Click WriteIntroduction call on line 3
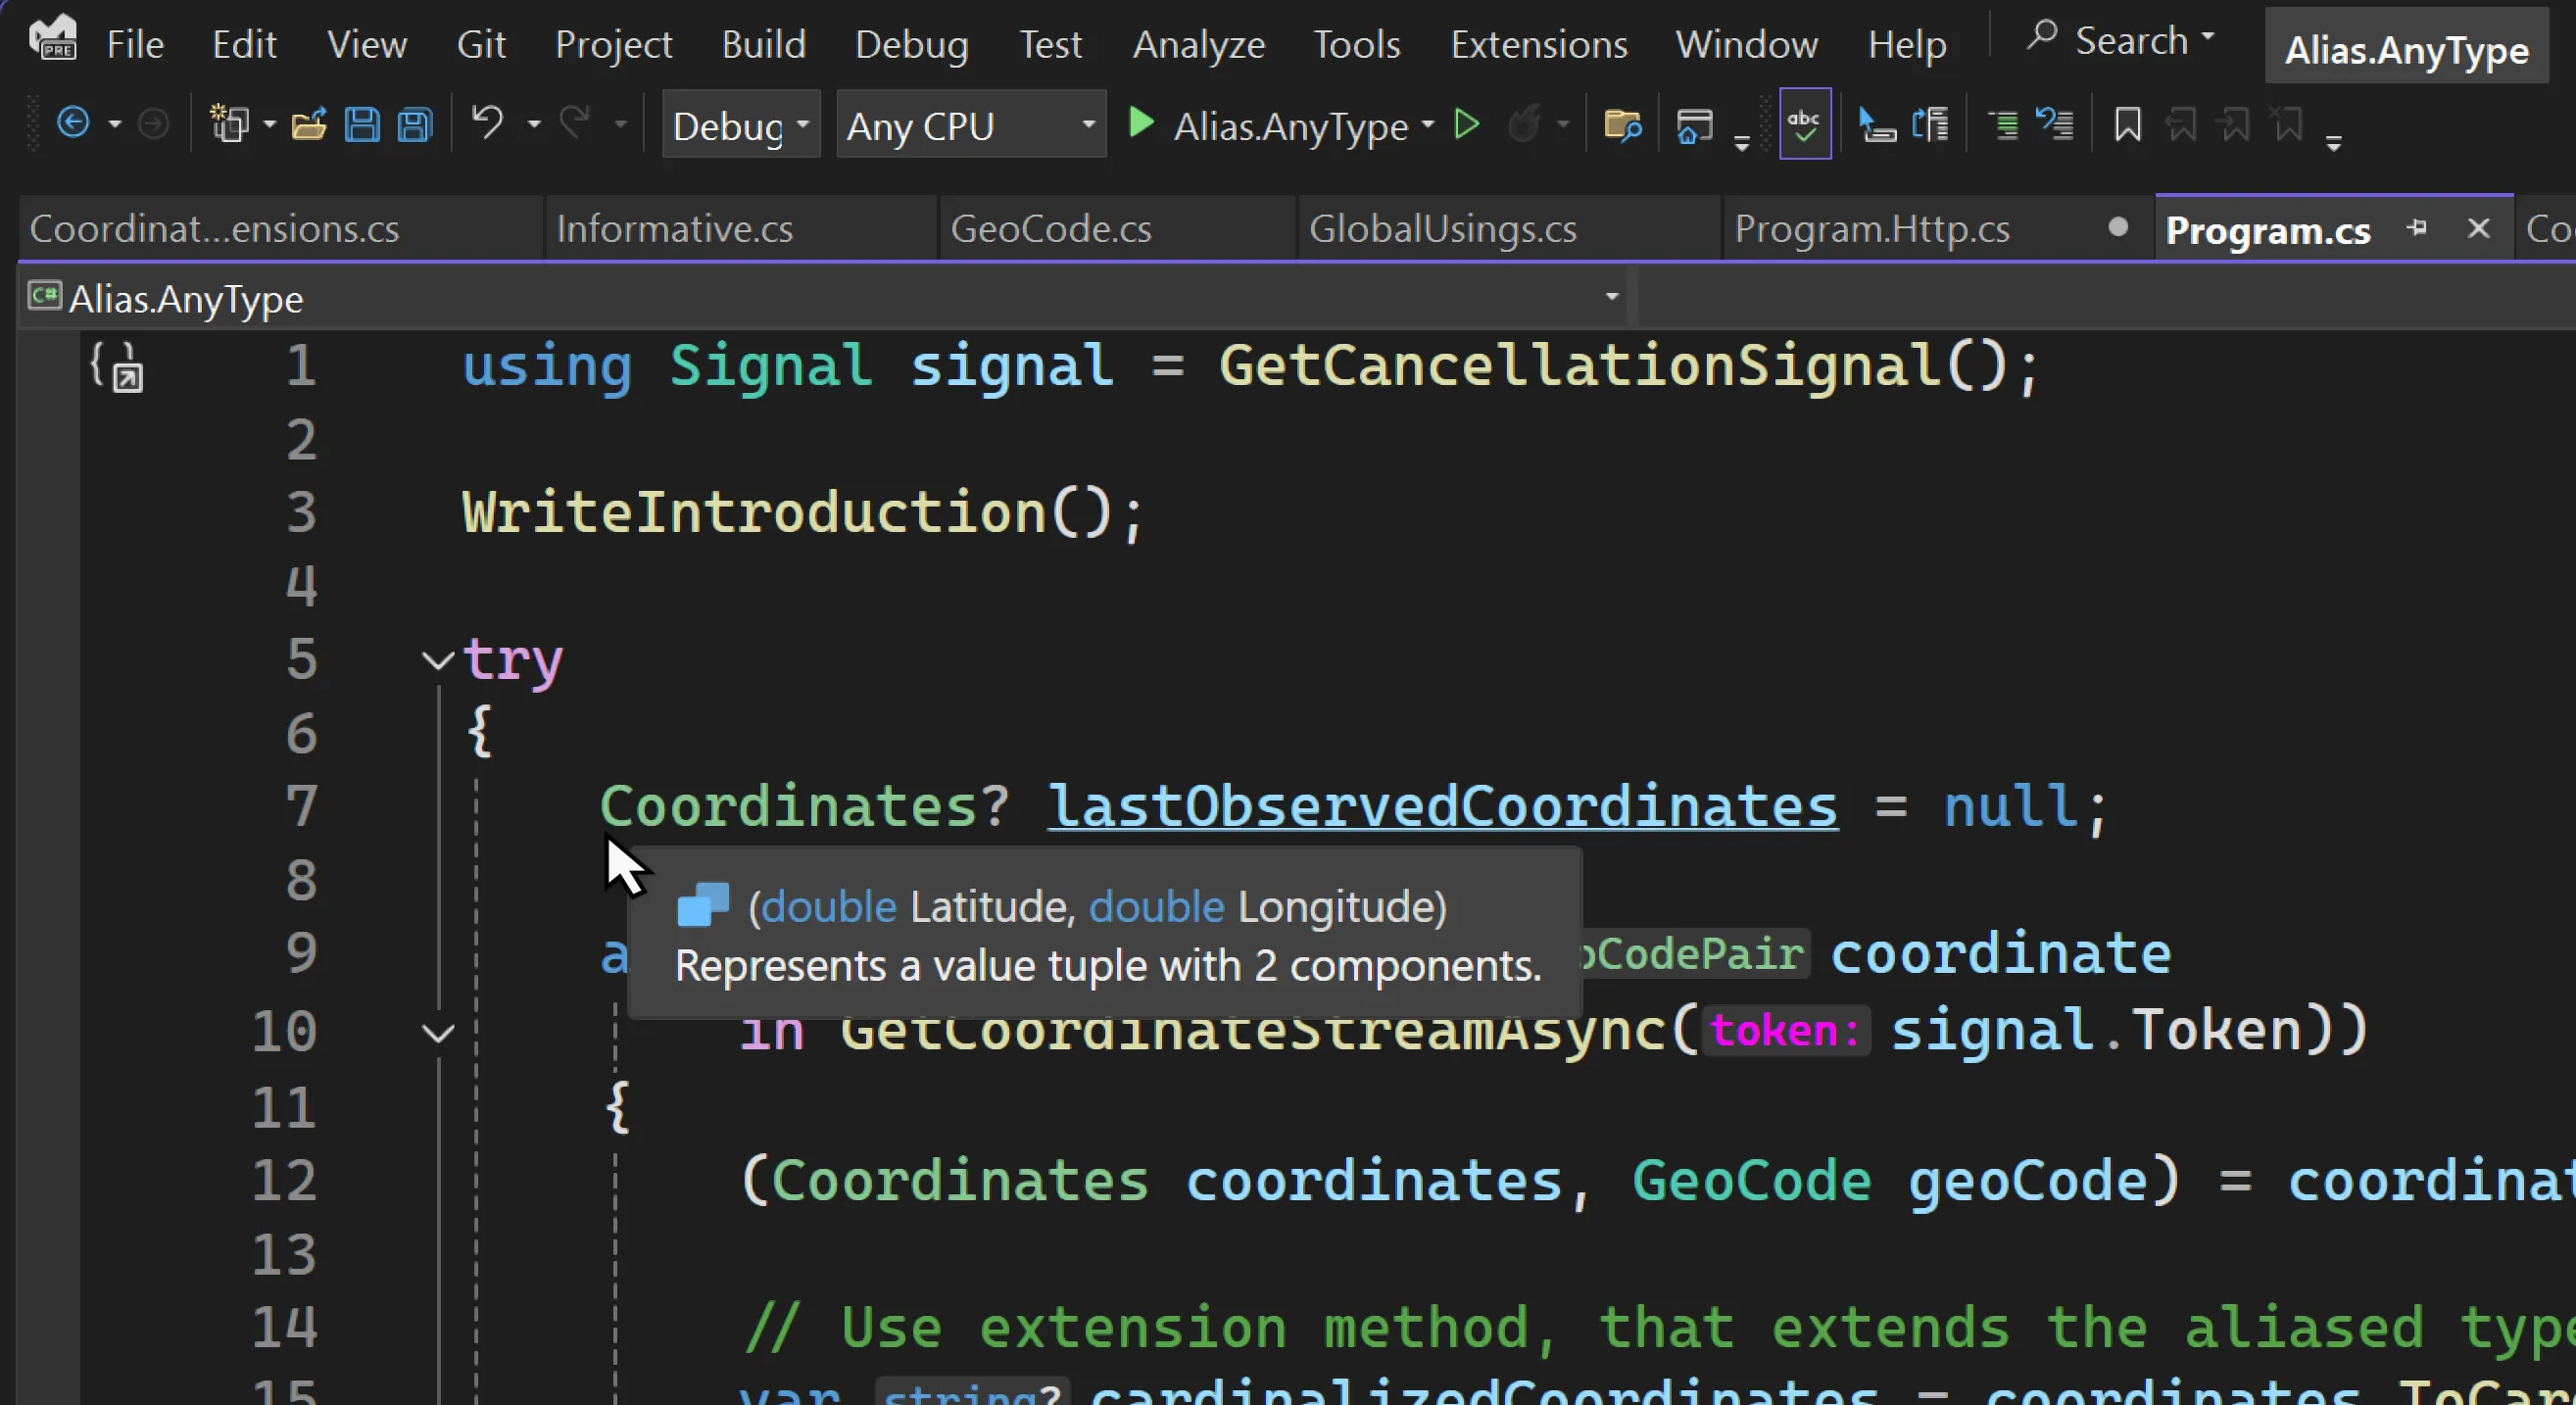This screenshot has height=1405, width=2576. [754, 512]
